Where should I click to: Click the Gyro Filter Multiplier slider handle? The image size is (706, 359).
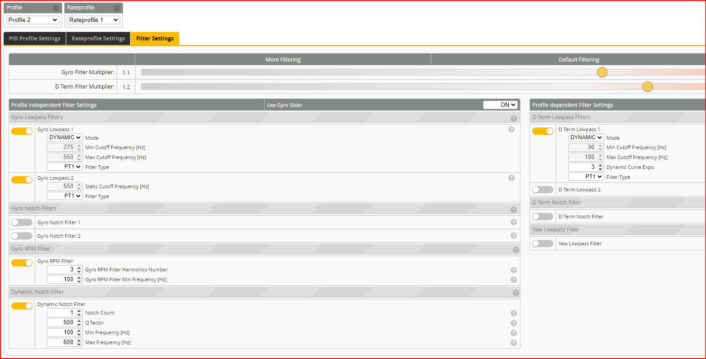pos(602,72)
